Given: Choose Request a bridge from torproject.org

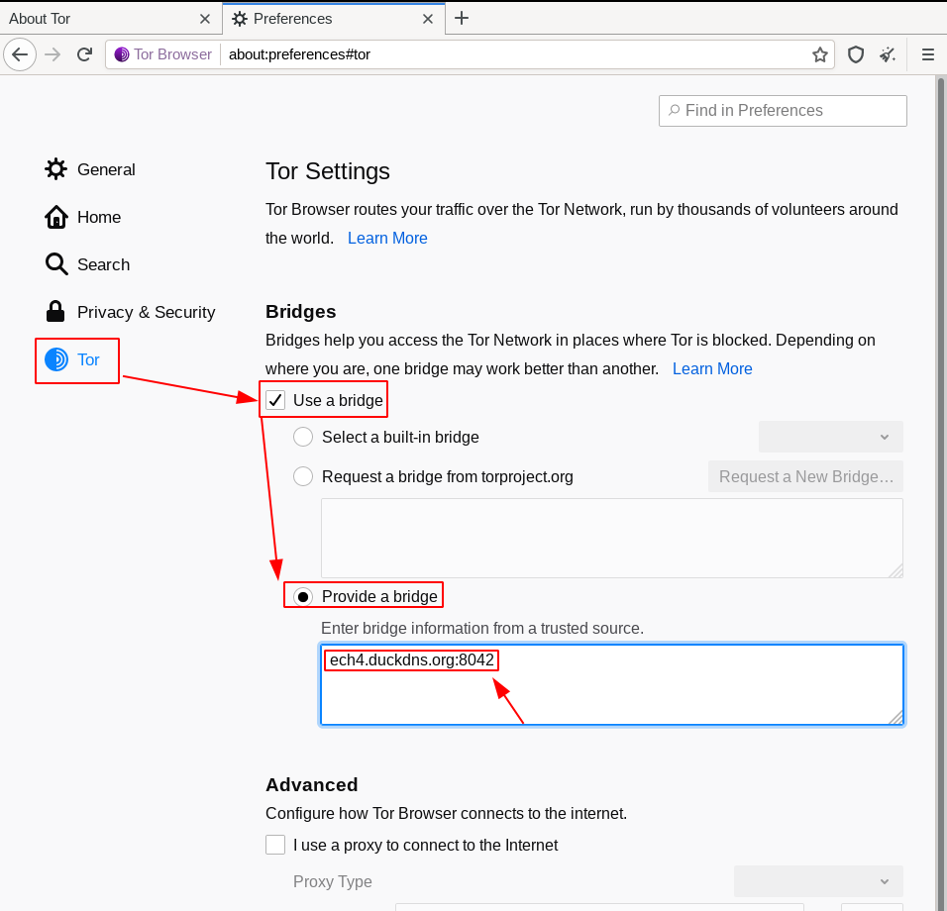Looking at the screenshot, I should click(303, 476).
